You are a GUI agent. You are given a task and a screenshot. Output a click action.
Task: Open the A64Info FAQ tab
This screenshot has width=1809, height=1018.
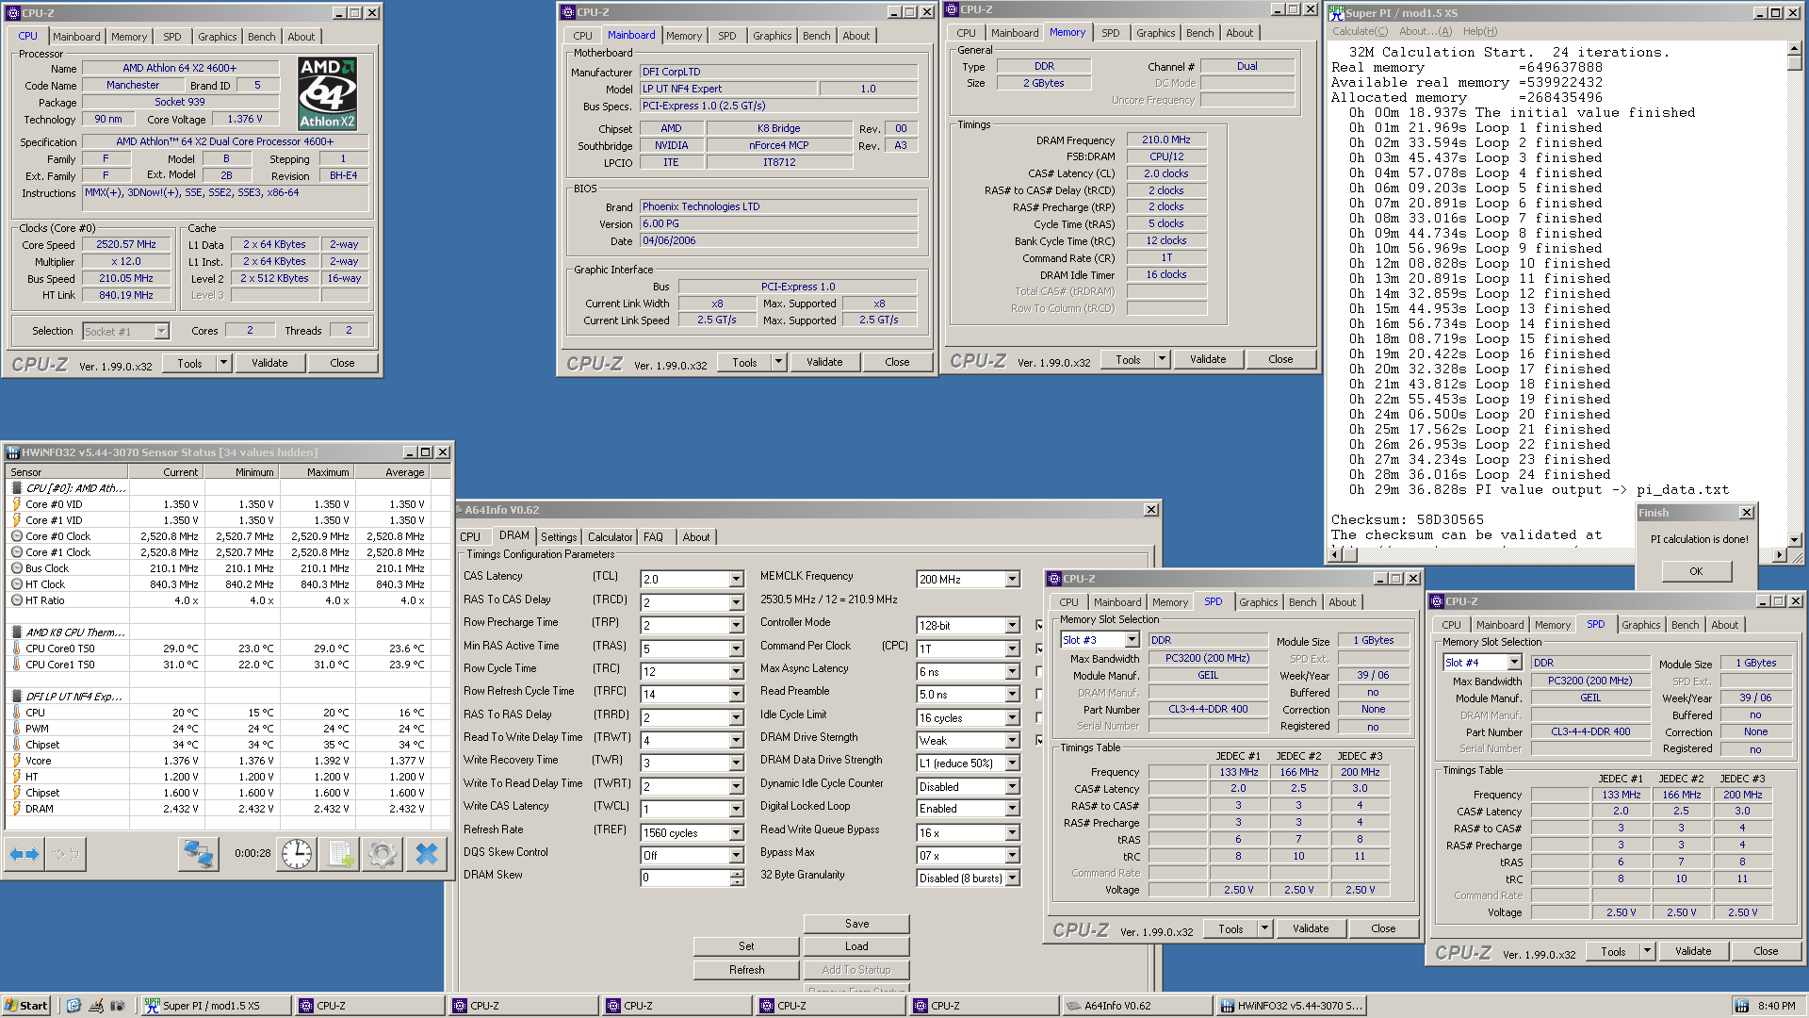pyautogui.click(x=653, y=537)
